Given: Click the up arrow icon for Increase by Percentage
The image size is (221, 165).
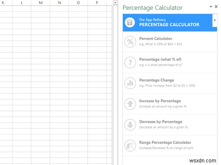Looking at the screenshot, I should coord(130,104).
